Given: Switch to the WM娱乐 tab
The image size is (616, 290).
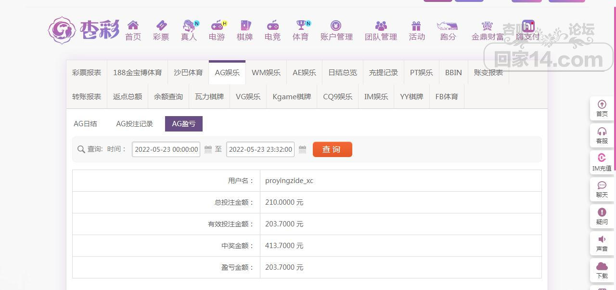Looking at the screenshot, I should coord(266,73).
